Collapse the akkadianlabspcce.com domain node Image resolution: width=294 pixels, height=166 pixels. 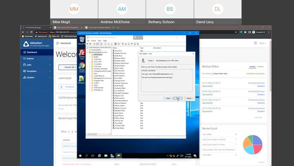pyautogui.click(x=87, y=52)
